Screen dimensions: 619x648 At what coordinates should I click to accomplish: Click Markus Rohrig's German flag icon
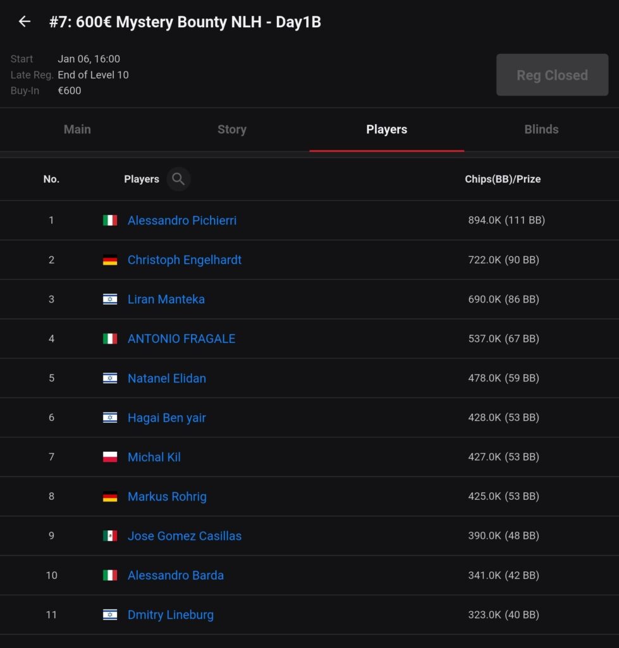[x=110, y=497]
